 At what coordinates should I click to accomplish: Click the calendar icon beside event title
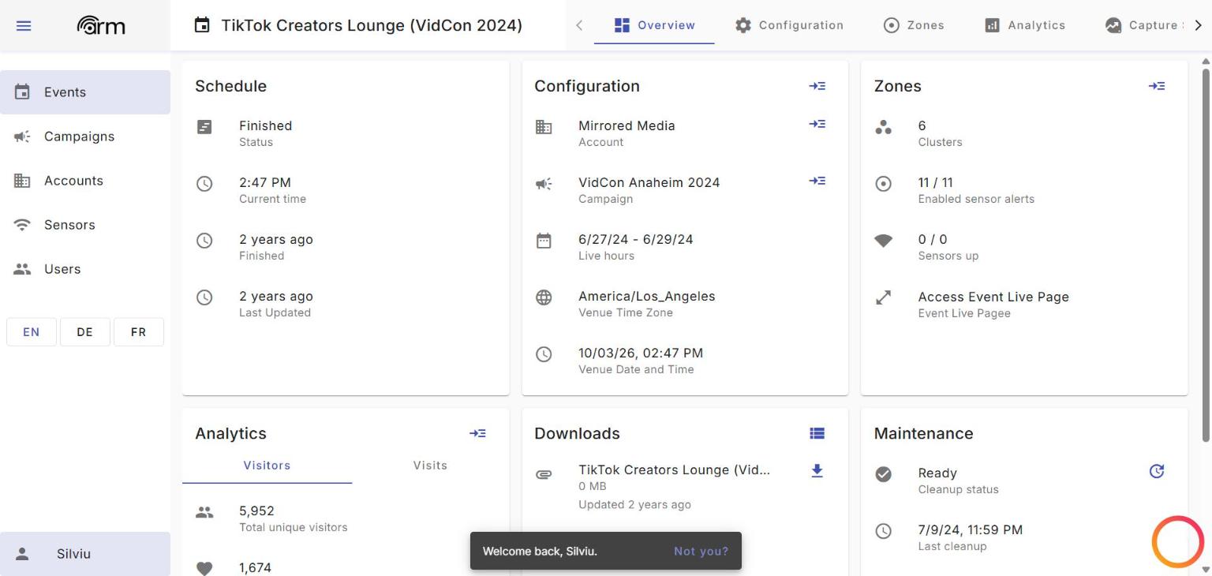click(203, 26)
